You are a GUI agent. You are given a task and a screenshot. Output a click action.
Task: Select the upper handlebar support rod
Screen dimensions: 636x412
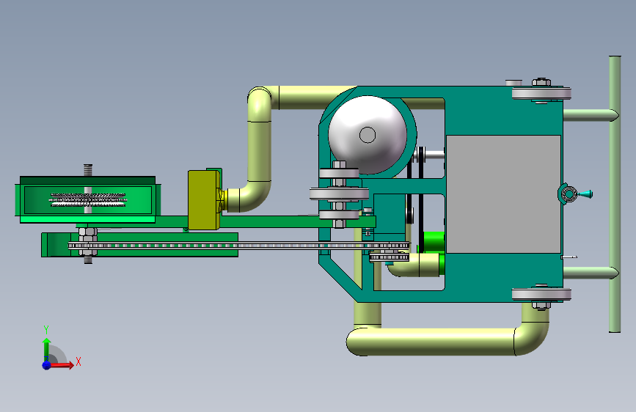pyautogui.click(x=591, y=115)
